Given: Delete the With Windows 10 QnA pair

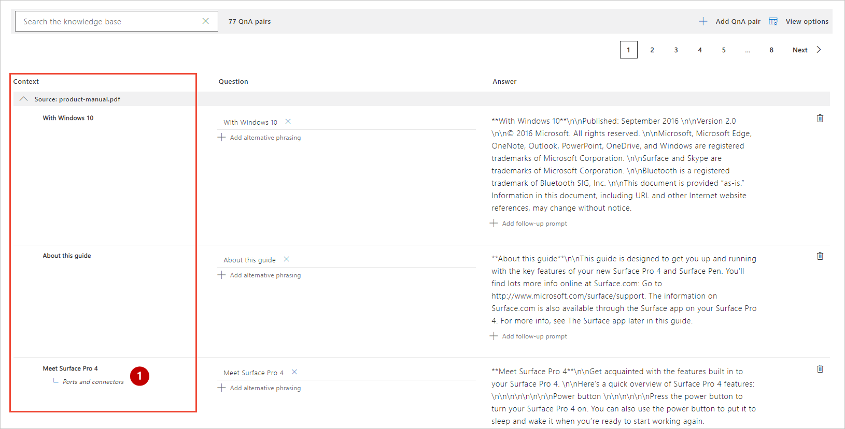Looking at the screenshot, I should point(820,119).
